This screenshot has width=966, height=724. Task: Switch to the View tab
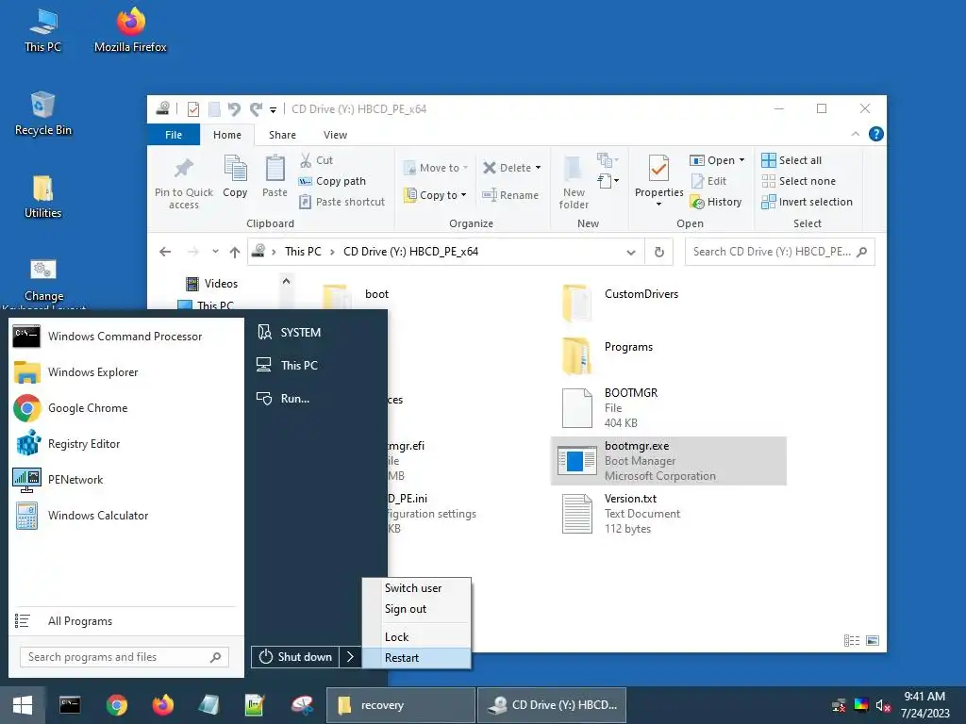[x=335, y=134]
